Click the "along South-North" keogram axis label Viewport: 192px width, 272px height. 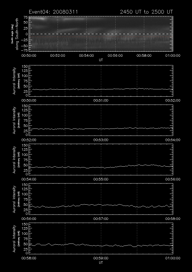(17, 34)
